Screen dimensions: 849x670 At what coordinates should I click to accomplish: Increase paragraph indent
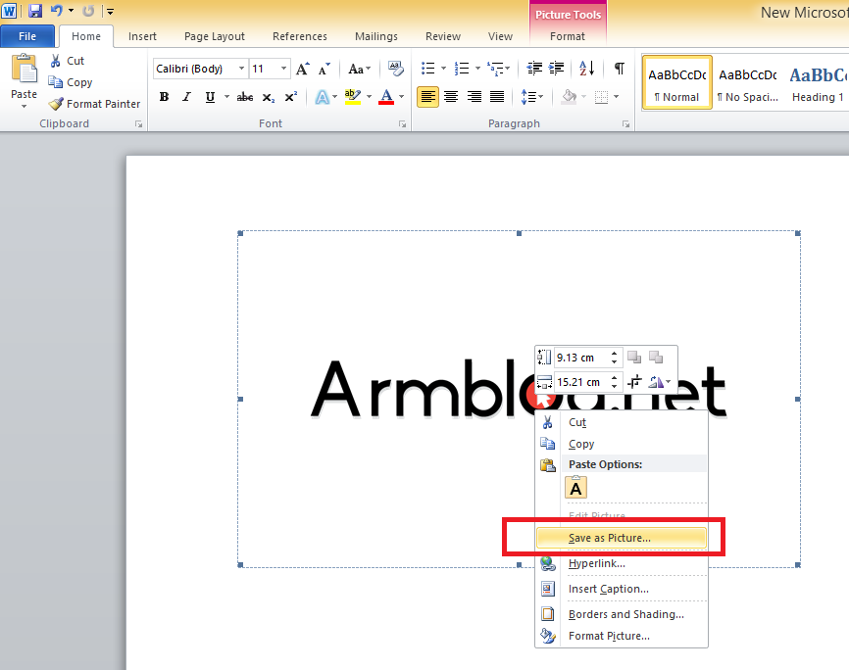556,69
